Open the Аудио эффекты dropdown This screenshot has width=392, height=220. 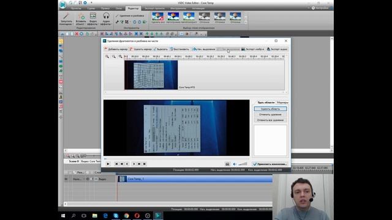pos(106,19)
